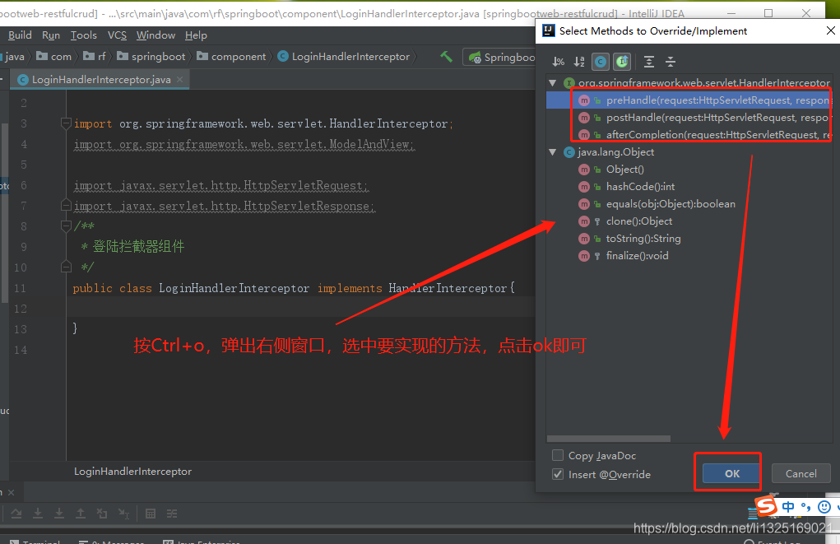Click the public class LoginHandlerInterceptor code line

(x=294, y=288)
